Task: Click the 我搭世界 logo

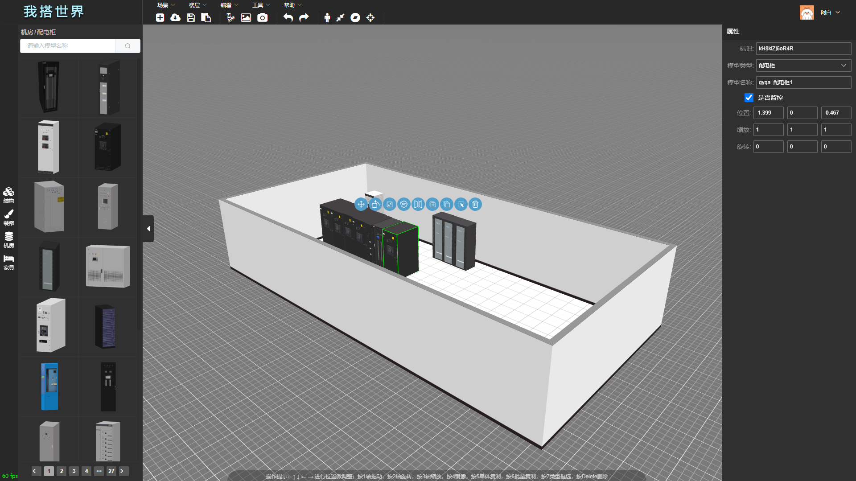Action: coord(54,12)
